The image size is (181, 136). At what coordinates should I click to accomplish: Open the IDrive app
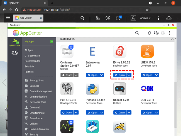click(x=120, y=75)
